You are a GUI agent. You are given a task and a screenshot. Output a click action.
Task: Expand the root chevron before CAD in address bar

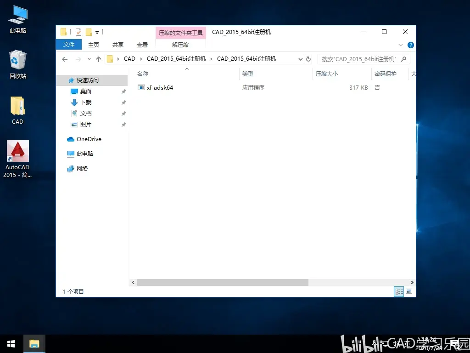[118, 59]
